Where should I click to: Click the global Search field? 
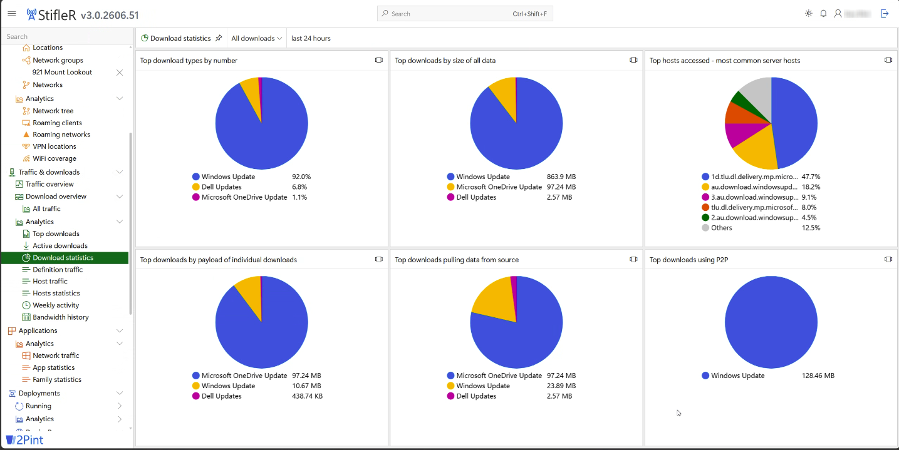click(x=465, y=14)
